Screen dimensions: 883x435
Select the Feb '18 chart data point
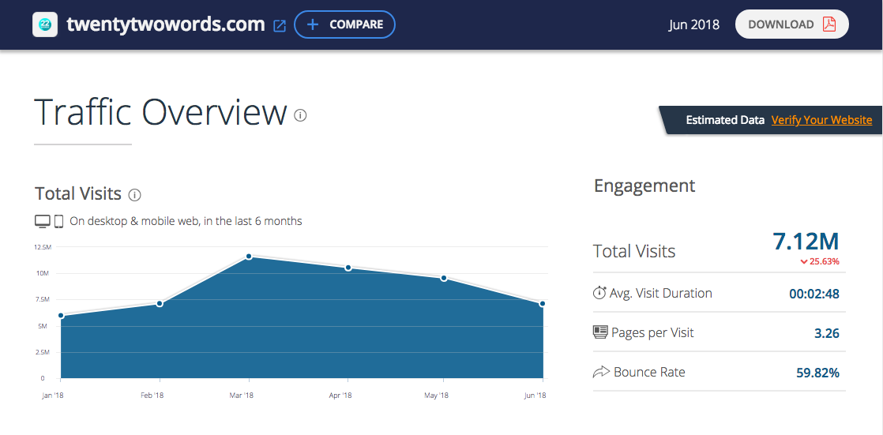[160, 303]
